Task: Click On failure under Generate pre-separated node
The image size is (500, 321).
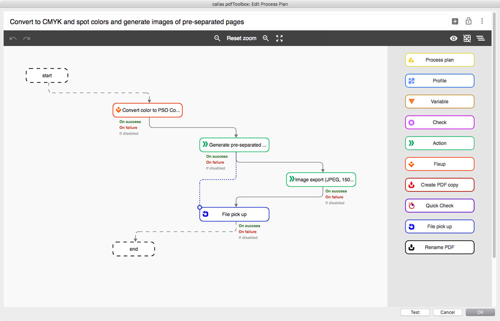Action: [215, 162]
